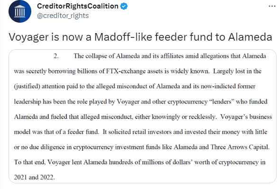Viewport: 279px width, 189px height.
Task: Click 'Three Arrows Capital' in the document
Action: (x=240, y=147)
